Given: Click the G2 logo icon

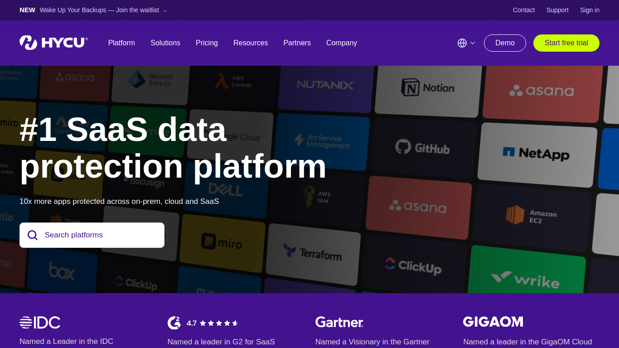Looking at the screenshot, I should [x=174, y=323].
